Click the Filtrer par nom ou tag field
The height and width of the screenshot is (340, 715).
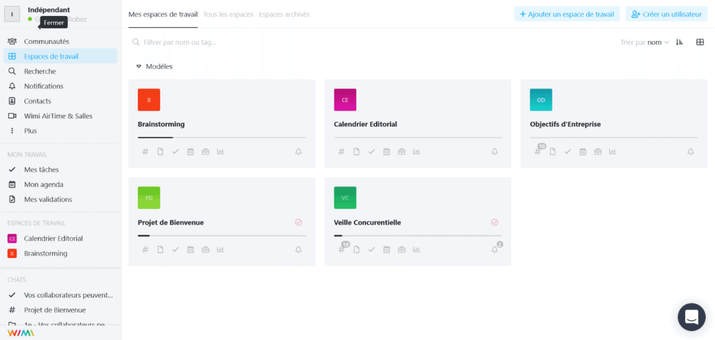click(209, 43)
